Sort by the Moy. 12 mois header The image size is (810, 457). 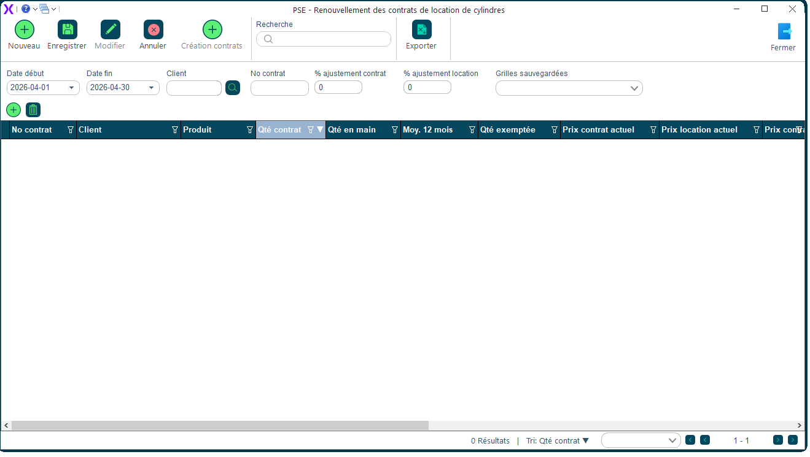pyautogui.click(x=427, y=130)
